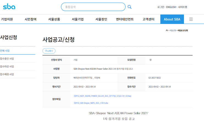Download the SBA-Shopee_NAPS_2021 xlsx attachment
Image resolution: width=204 pixels, height=124 pixels.
[91, 103]
